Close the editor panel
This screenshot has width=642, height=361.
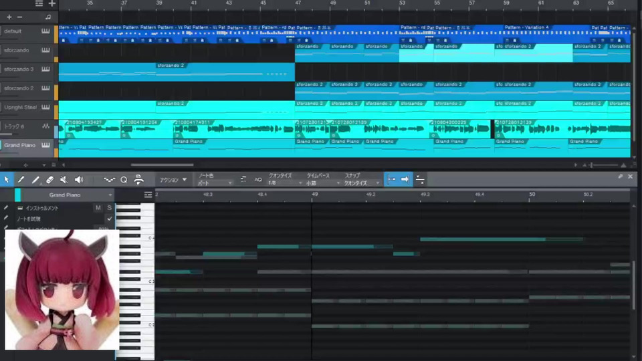(630, 176)
